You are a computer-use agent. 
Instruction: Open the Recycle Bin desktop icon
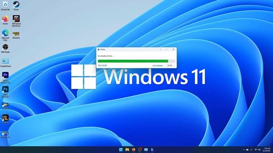pyautogui.click(x=5, y=6)
